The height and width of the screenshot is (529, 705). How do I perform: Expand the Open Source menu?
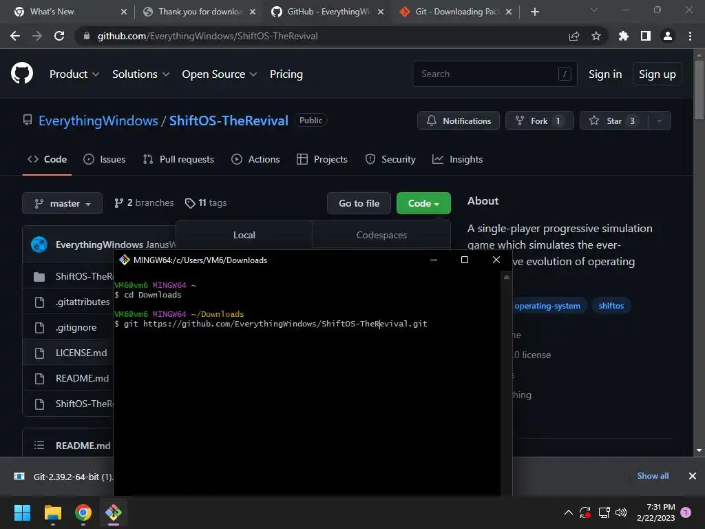point(219,74)
